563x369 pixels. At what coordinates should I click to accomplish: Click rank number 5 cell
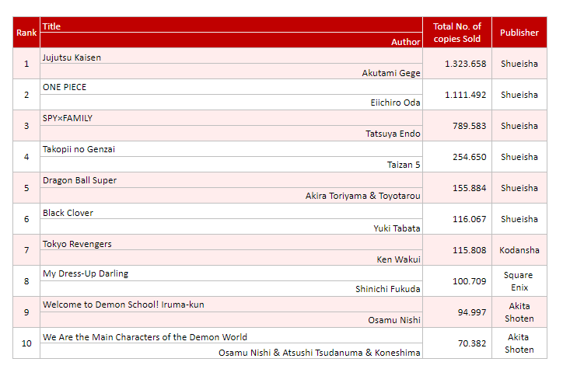(26, 188)
